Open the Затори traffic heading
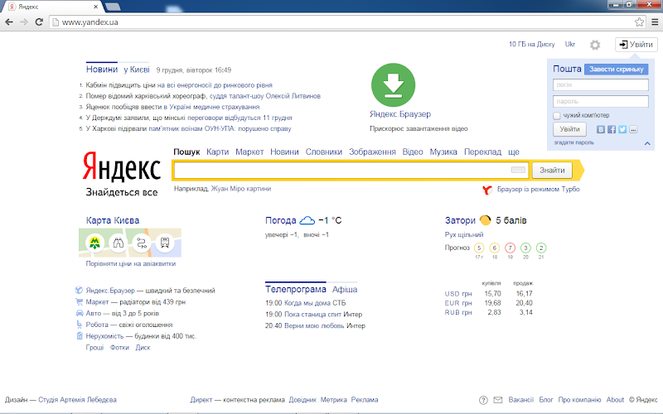 (x=460, y=220)
